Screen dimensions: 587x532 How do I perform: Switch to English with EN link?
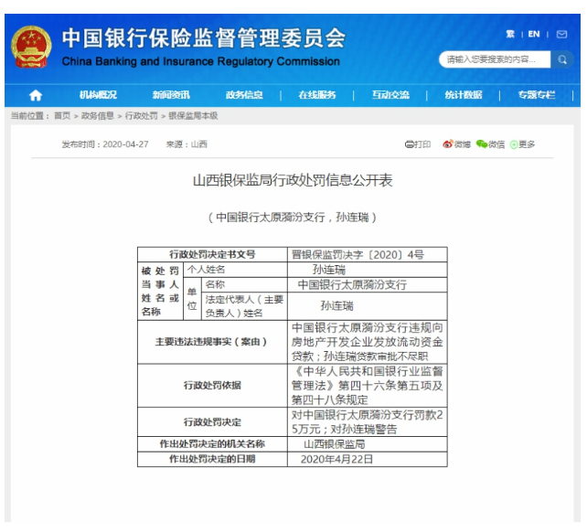pyautogui.click(x=534, y=35)
